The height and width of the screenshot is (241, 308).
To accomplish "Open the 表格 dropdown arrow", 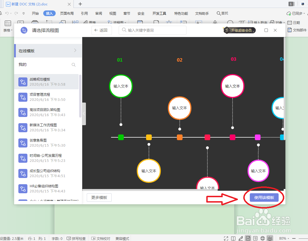I will click(x=12, y=30).
